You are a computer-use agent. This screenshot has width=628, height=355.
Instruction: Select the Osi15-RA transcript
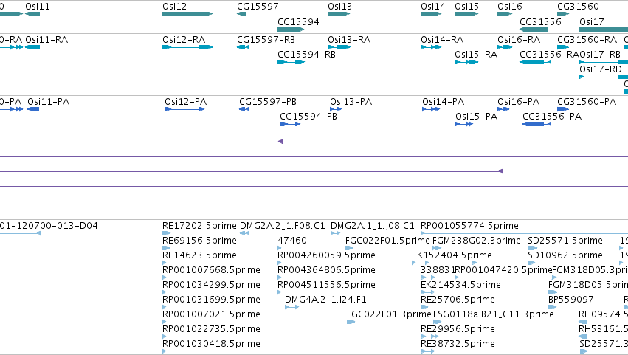[x=466, y=62]
